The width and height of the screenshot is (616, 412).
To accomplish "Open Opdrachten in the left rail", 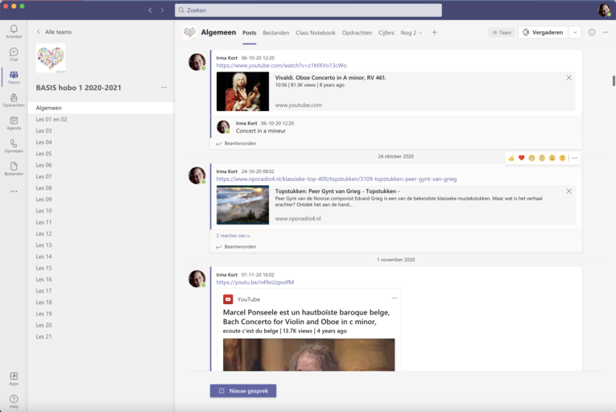I will 14,100.
